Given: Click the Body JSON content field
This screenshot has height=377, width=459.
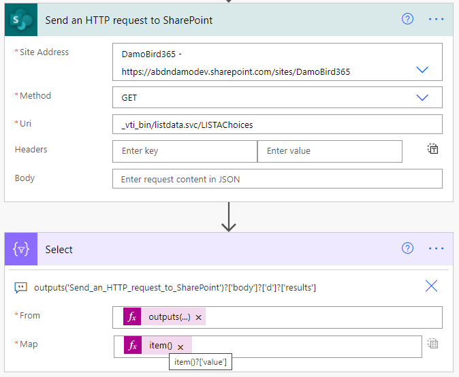Looking at the screenshot, I should pyautogui.click(x=277, y=179).
